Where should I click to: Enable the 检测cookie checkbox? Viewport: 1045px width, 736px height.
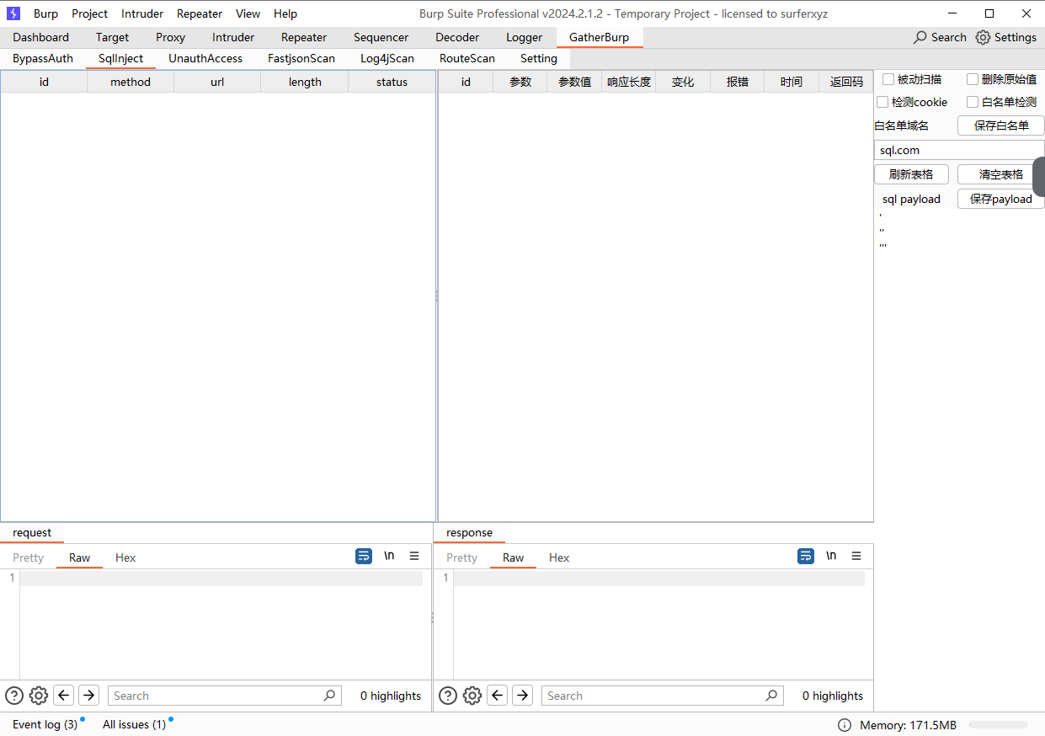(x=882, y=102)
